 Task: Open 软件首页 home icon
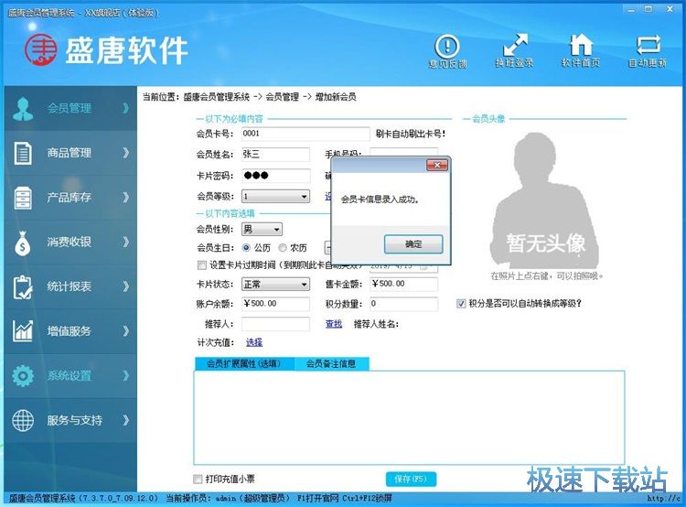point(581,48)
